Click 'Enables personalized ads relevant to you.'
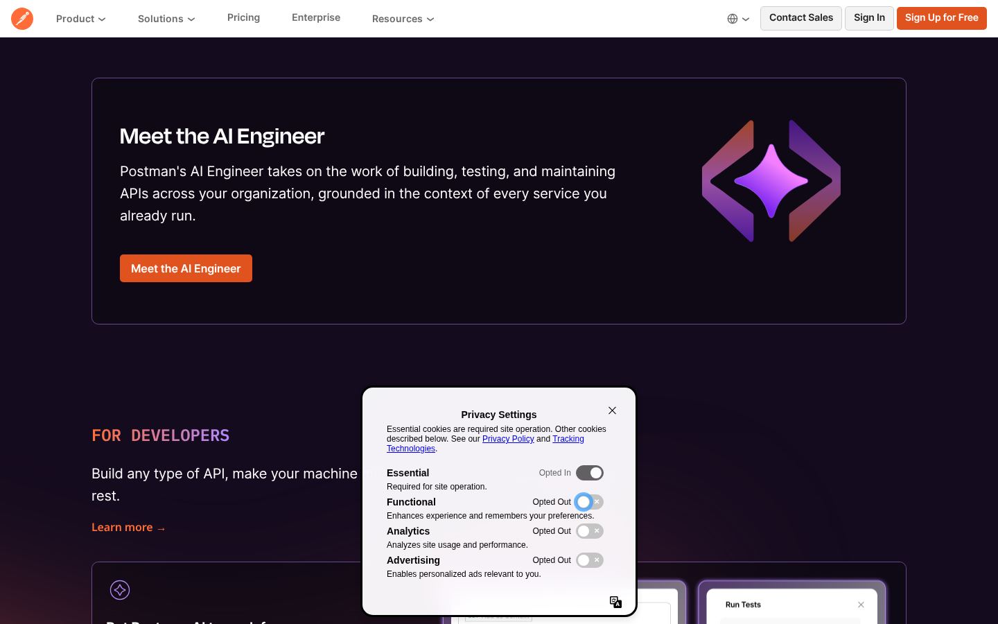This screenshot has width=998, height=624. [x=464, y=574]
